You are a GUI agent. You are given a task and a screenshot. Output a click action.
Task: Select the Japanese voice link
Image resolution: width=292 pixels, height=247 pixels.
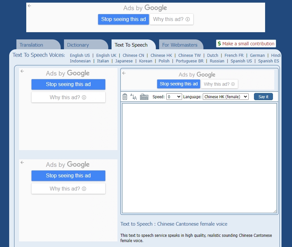tap(124, 61)
